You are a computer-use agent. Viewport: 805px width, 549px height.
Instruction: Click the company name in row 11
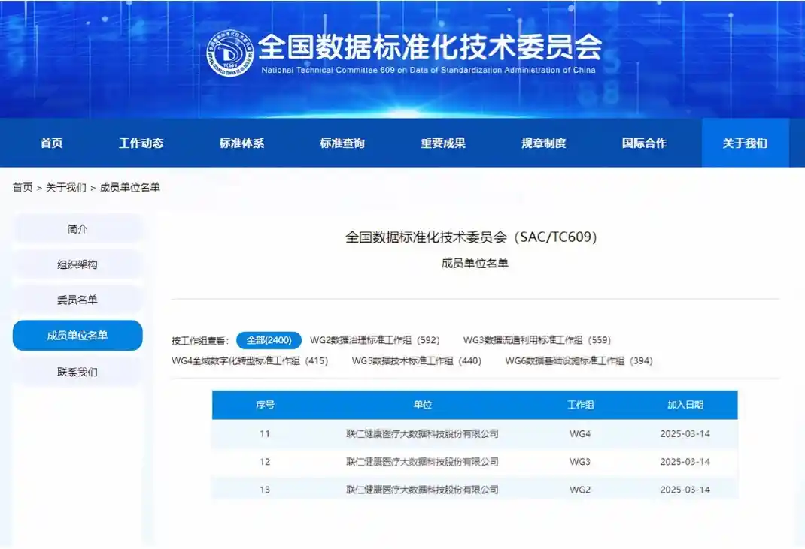[x=423, y=433]
